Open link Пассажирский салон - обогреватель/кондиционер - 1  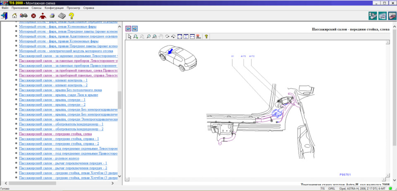coord(61,124)
